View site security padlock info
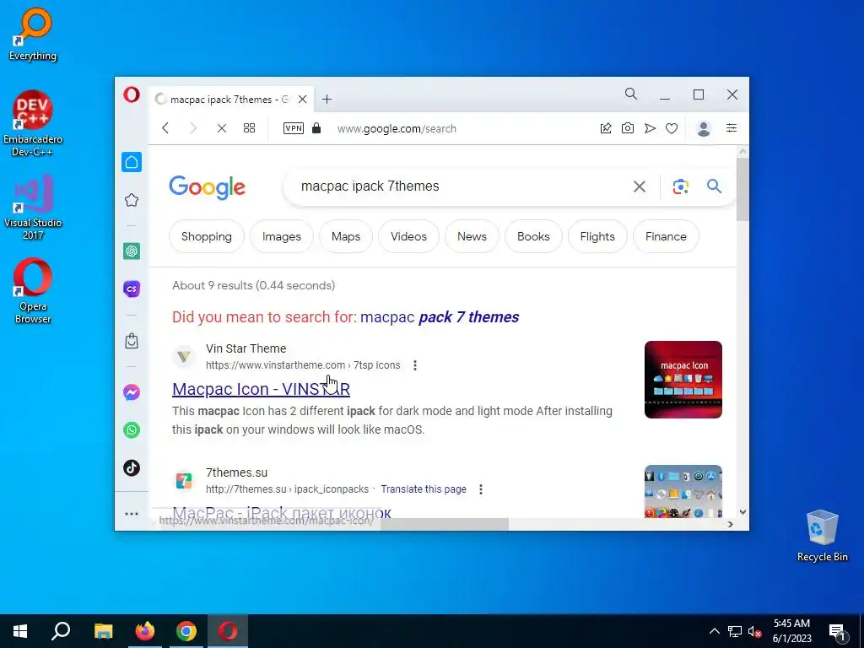The height and width of the screenshot is (648, 864). [x=316, y=128]
